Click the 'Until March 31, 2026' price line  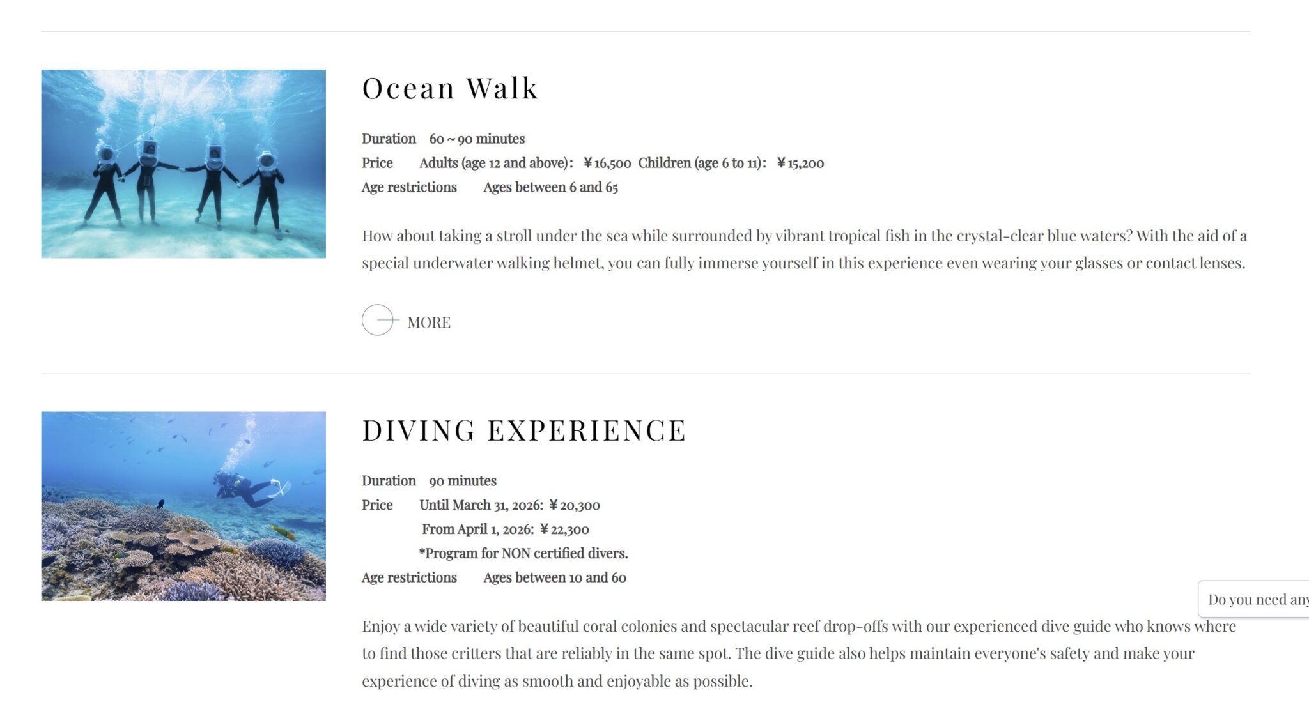click(509, 505)
